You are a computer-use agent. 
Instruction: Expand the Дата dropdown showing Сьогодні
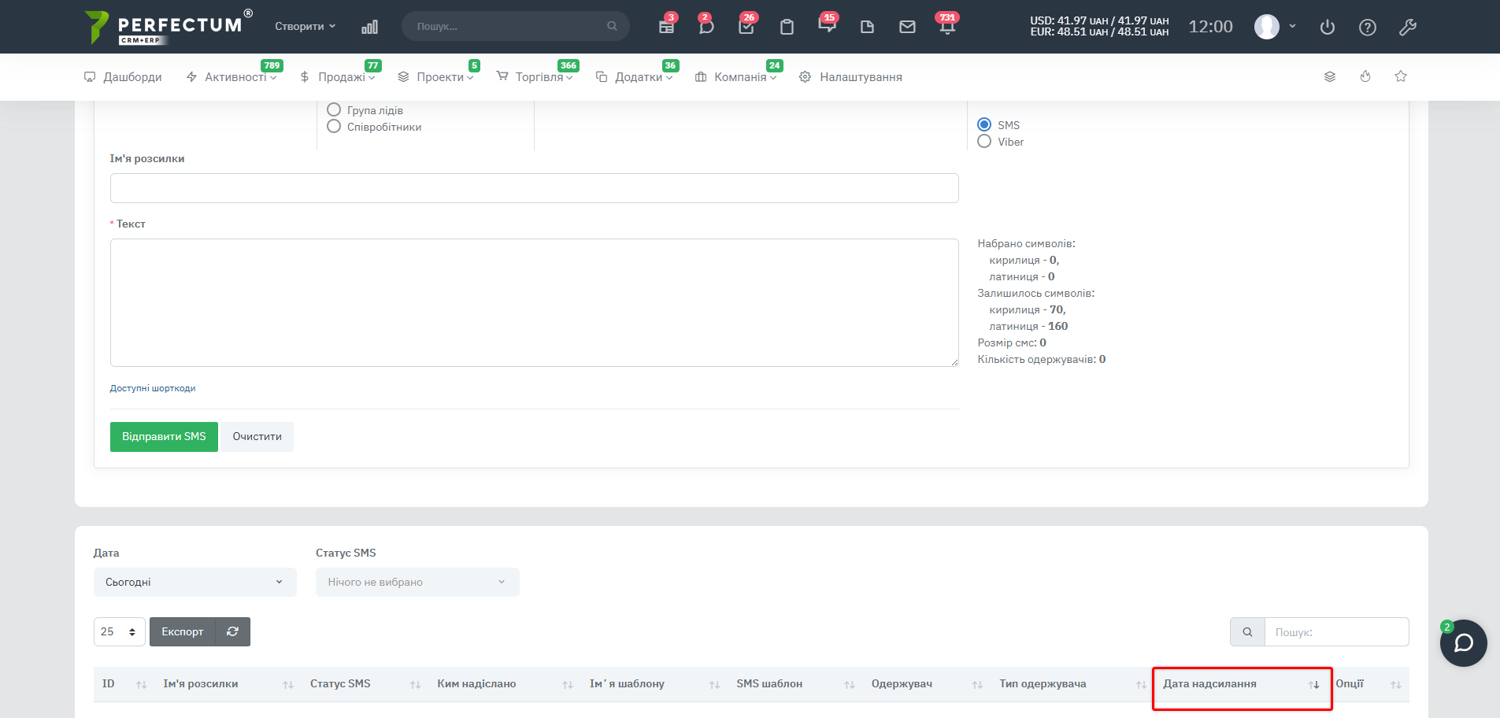pyautogui.click(x=194, y=582)
